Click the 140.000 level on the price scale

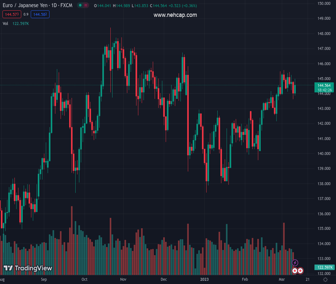pyautogui.click(x=324, y=154)
